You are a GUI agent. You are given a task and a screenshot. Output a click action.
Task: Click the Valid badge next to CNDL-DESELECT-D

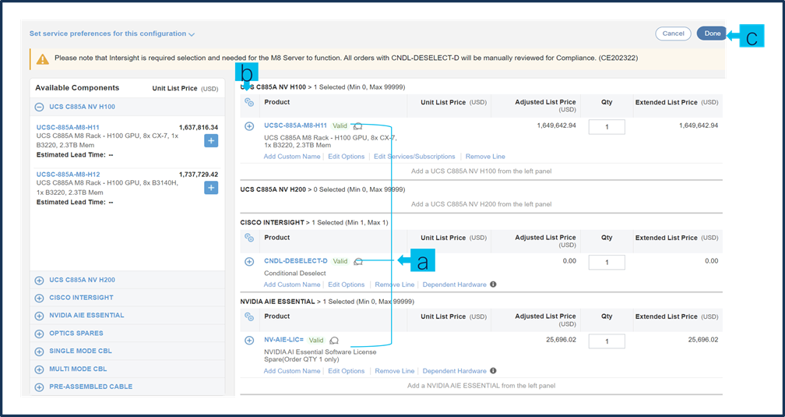pos(340,261)
